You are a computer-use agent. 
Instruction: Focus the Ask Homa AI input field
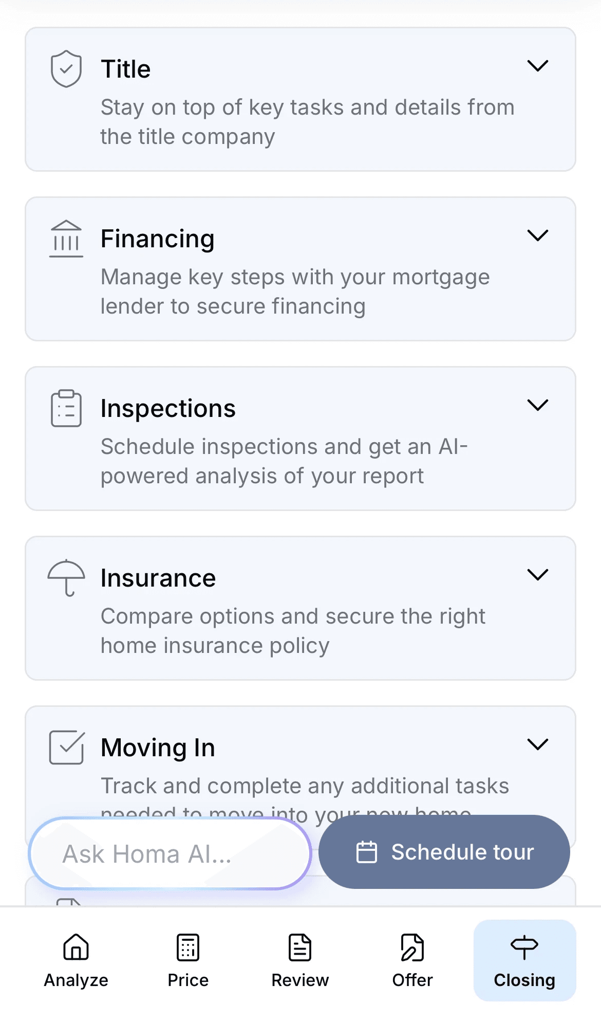(170, 854)
